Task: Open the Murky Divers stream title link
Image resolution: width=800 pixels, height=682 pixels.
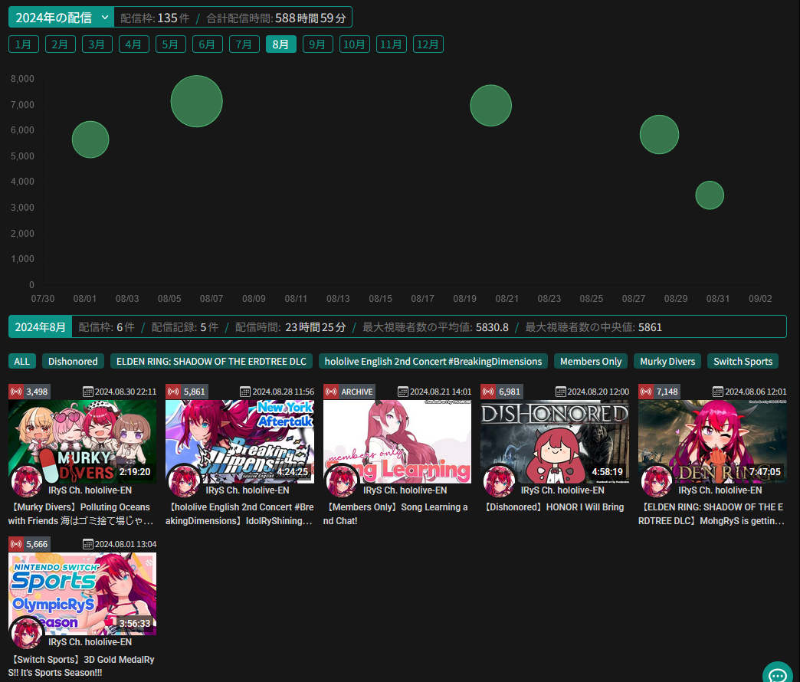Action: coord(81,513)
